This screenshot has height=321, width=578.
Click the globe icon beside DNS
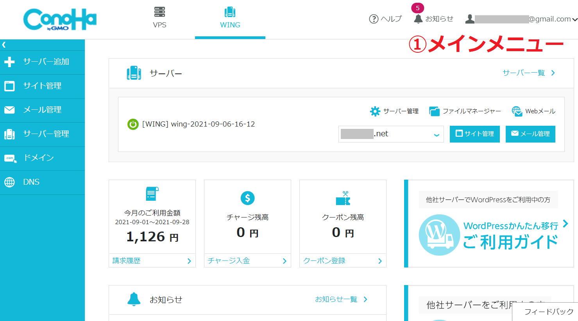9,182
